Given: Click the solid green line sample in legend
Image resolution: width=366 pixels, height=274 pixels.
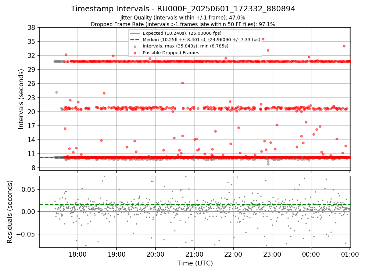Looking at the screenshot, I should click(x=135, y=33).
